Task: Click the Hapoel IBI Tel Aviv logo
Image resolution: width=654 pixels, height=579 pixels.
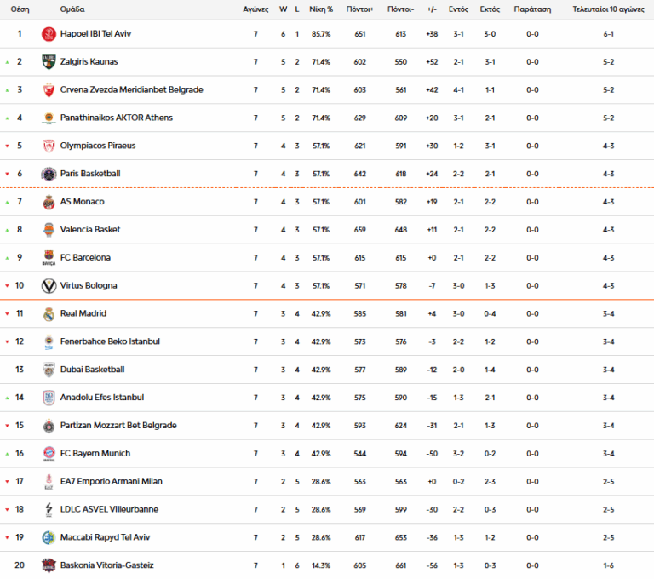Action: coord(48,34)
